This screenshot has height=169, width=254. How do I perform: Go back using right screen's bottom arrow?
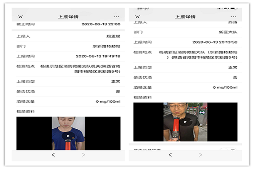click(x=170, y=155)
